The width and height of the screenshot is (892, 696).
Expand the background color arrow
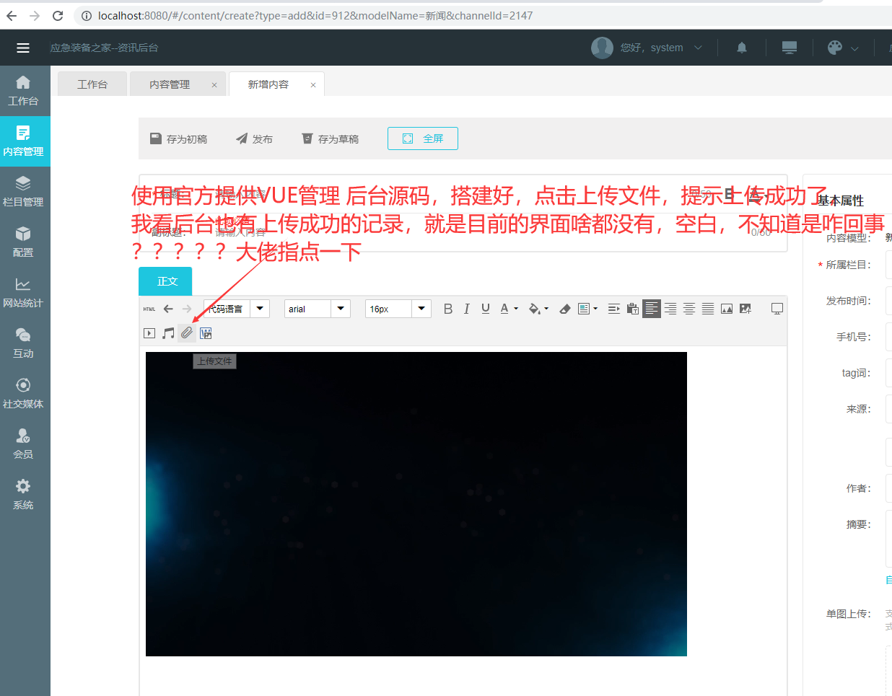[x=546, y=309]
